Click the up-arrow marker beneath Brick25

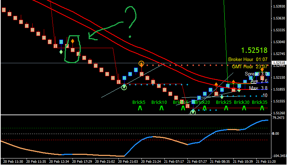[x=226, y=108]
